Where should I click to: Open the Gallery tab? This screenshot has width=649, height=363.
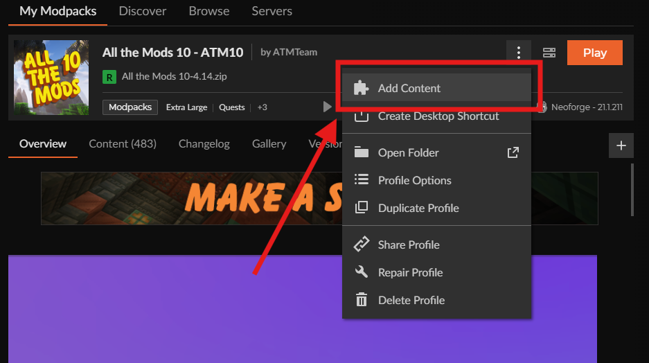point(269,143)
